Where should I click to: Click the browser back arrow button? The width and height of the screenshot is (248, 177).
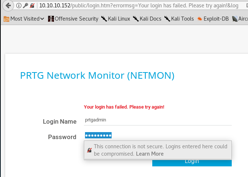point(8,6)
